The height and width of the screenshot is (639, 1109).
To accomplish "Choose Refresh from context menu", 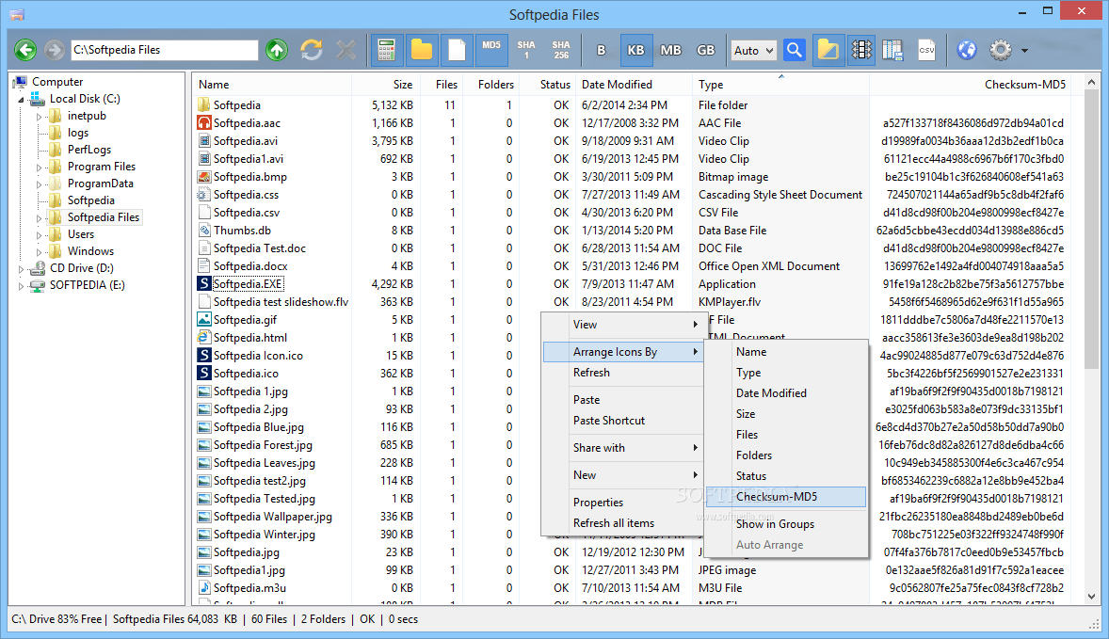I will click(x=623, y=373).
